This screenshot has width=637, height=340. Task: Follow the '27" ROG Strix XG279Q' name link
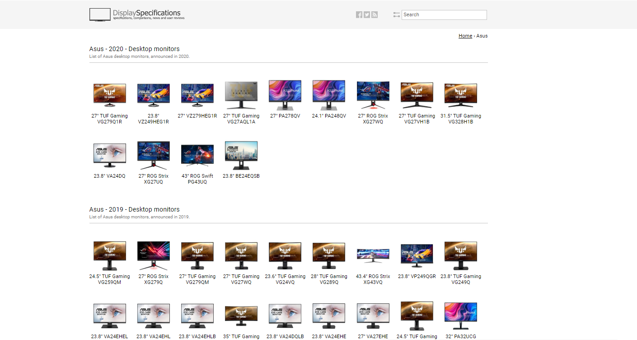tap(154, 279)
